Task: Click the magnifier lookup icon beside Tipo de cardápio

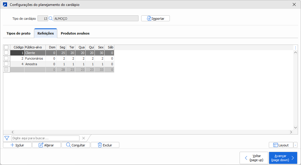Action: [x=51, y=19]
